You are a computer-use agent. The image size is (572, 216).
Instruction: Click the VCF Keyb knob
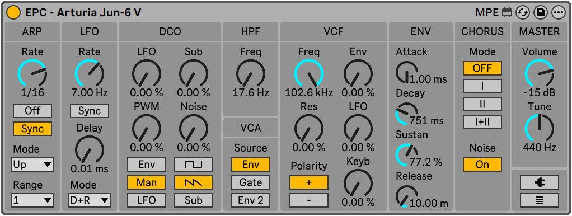pyautogui.click(x=358, y=183)
